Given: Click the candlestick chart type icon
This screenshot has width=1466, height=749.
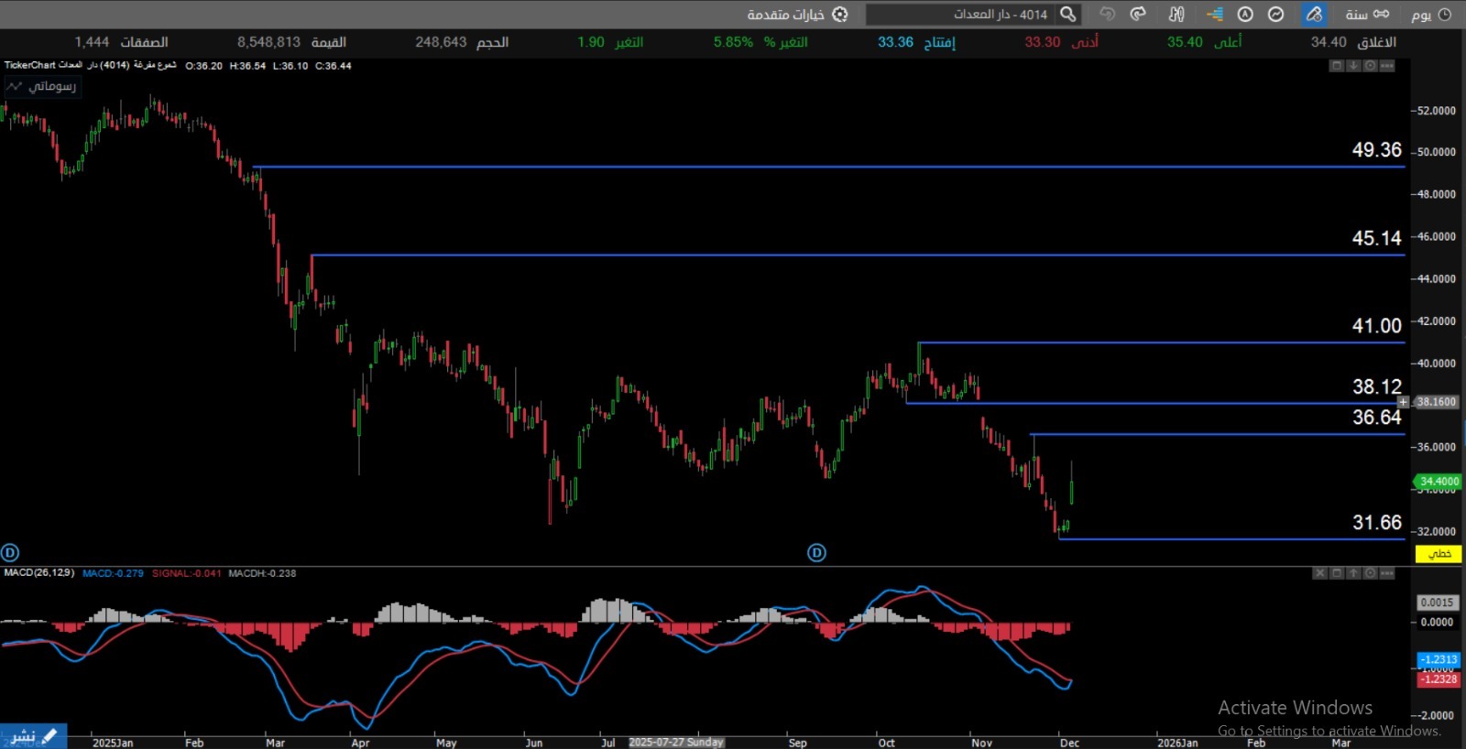Looking at the screenshot, I should pos(1176,14).
